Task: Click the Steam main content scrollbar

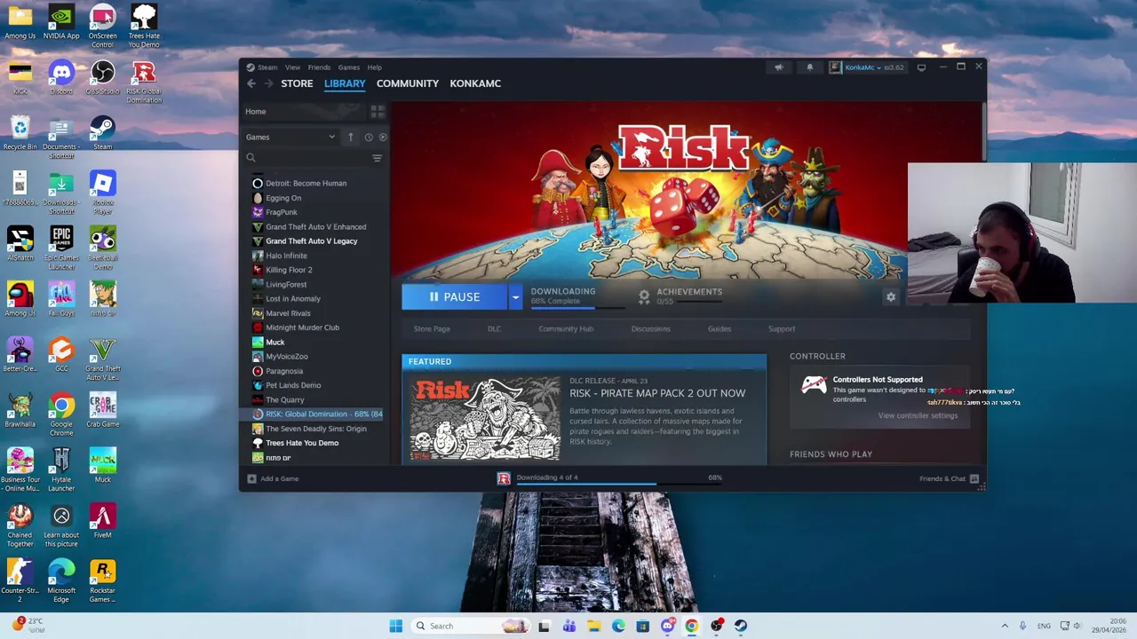Action: [983, 133]
